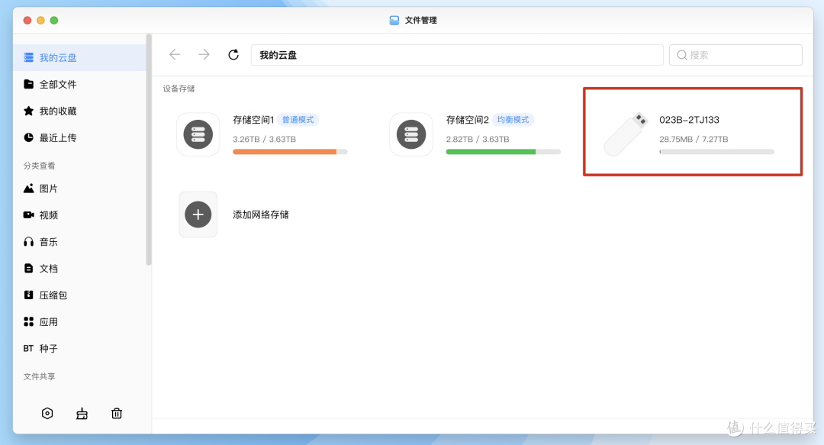Show 应用 category
The height and width of the screenshot is (445, 824).
click(x=79, y=322)
